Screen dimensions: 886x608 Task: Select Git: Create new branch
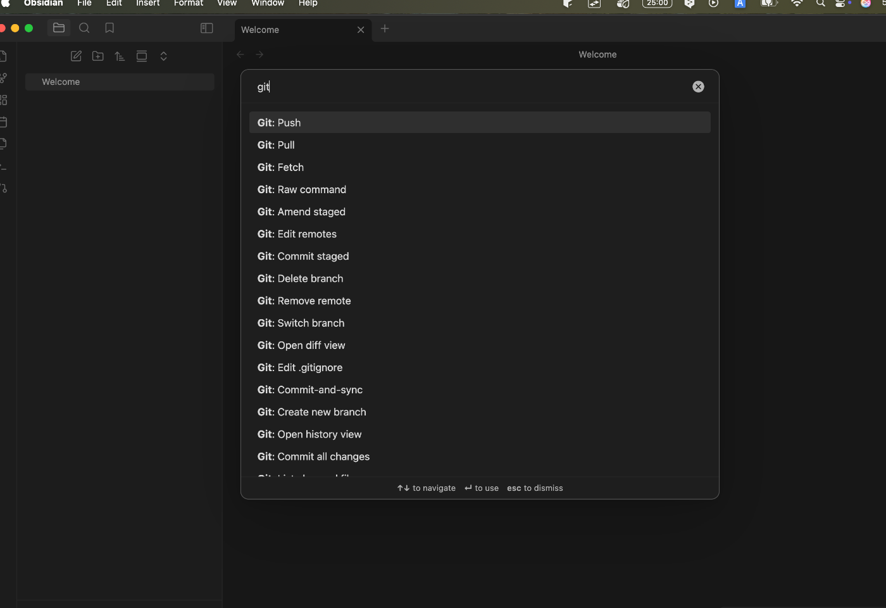pyautogui.click(x=480, y=412)
